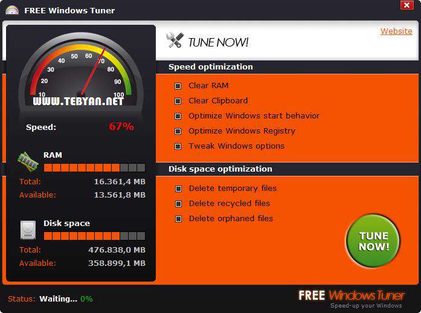
Task: Click the Speed optimization header
Action: pos(210,66)
